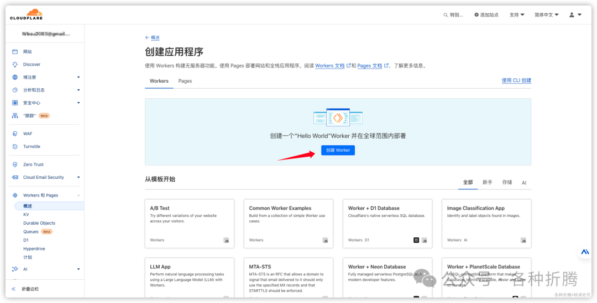Screen dimensions: 597x303
Task: Select the A/B Test template card
Action: [189, 224]
